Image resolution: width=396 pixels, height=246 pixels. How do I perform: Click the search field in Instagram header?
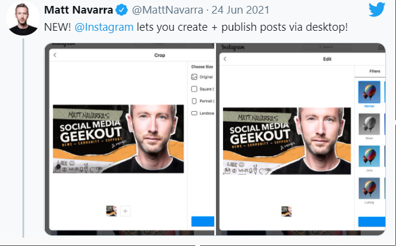tap(327, 47)
